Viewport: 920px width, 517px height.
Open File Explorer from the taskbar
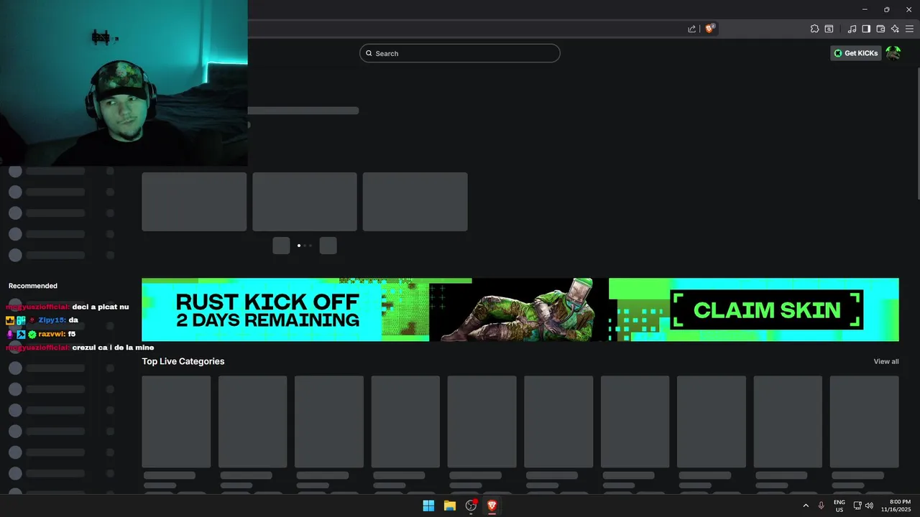pyautogui.click(x=450, y=506)
